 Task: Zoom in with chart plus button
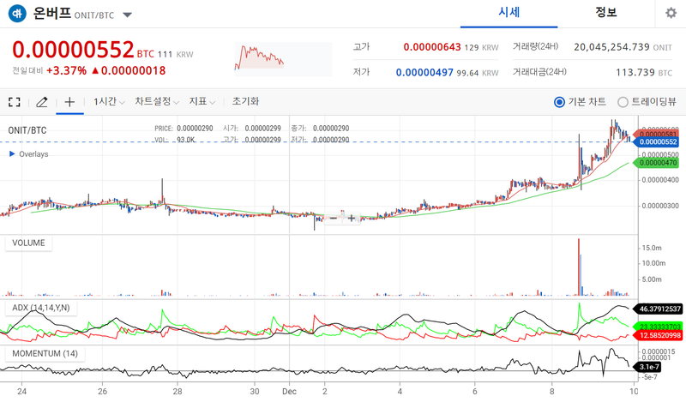tap(352, 218)
